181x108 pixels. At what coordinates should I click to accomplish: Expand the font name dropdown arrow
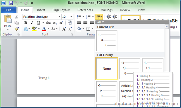pos(59,17)
